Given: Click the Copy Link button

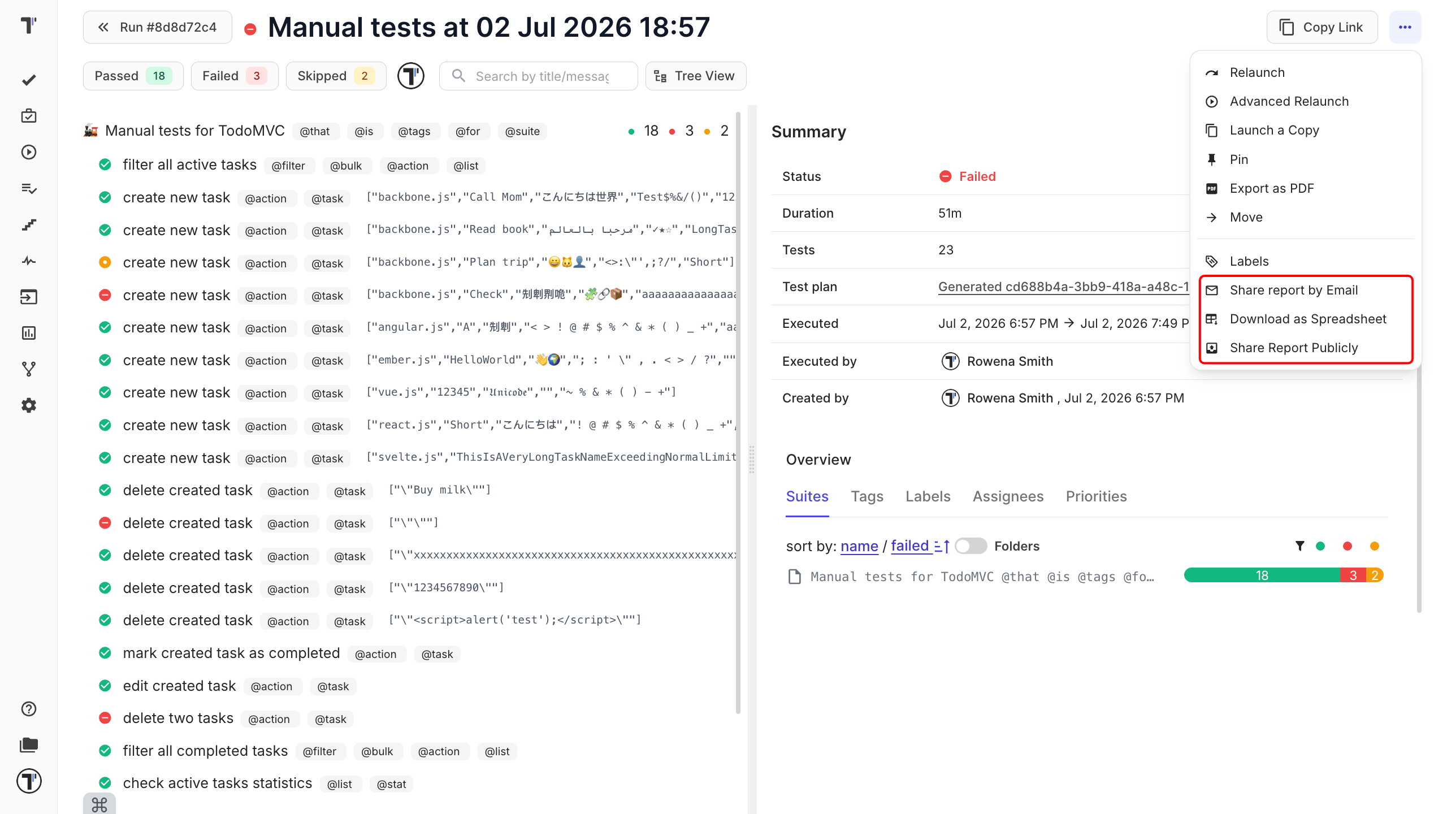Looking at the screenshot, I should pyautogui.click(x=1322, y=27).
